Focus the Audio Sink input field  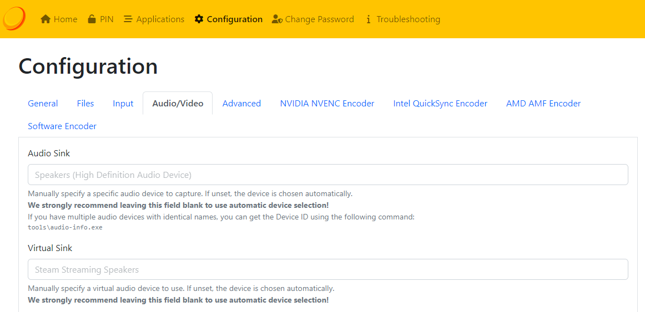pos(328,175)
